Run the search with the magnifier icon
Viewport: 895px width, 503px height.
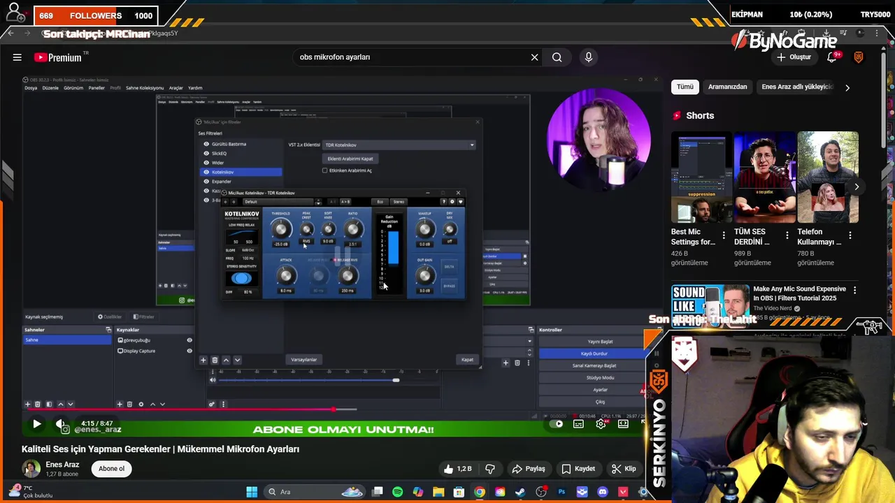pos(557,57)
